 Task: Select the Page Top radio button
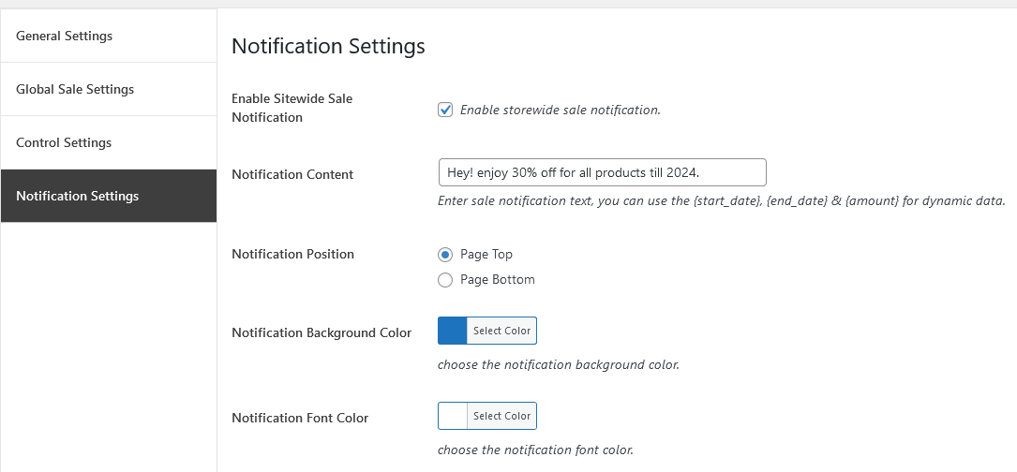445,255
